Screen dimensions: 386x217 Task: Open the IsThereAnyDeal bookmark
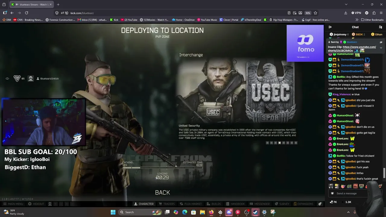251,20
